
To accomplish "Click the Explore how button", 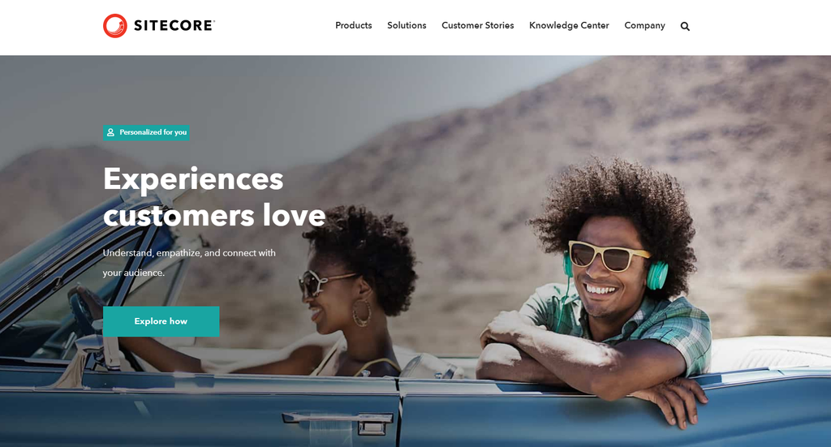I will (161, 321).
